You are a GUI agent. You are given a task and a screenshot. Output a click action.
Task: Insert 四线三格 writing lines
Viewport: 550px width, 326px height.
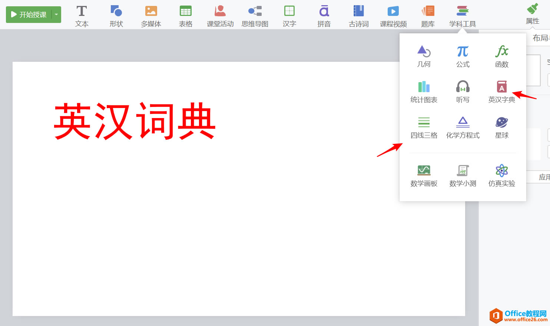[424, 127]
